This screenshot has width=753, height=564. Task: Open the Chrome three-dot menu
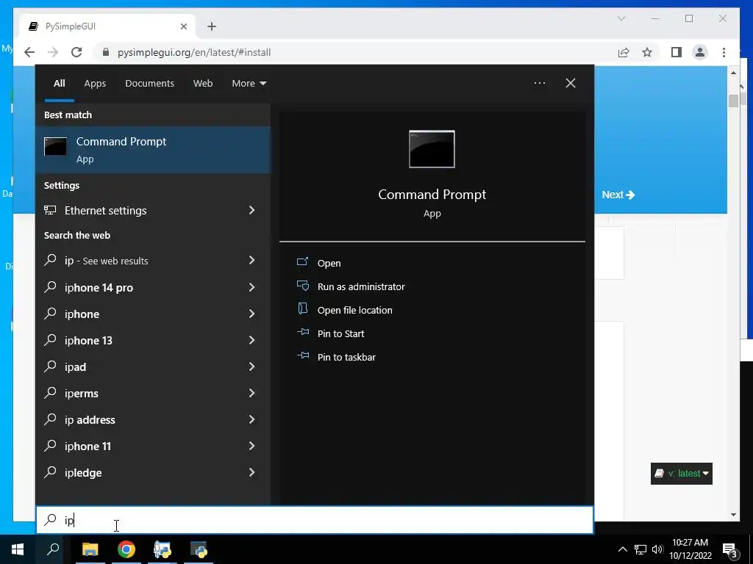pyautogui.click(x=724, y=52)
